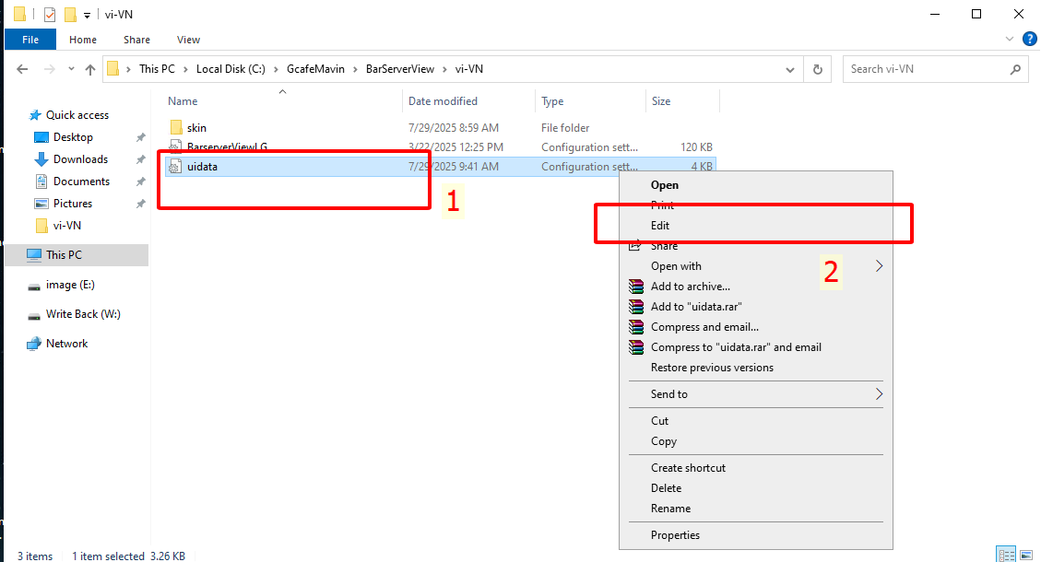Switch to Large icons view layout
The height and width of the screenshot is (562, 1041).
pyautogui.click(x=1025, y=554)
